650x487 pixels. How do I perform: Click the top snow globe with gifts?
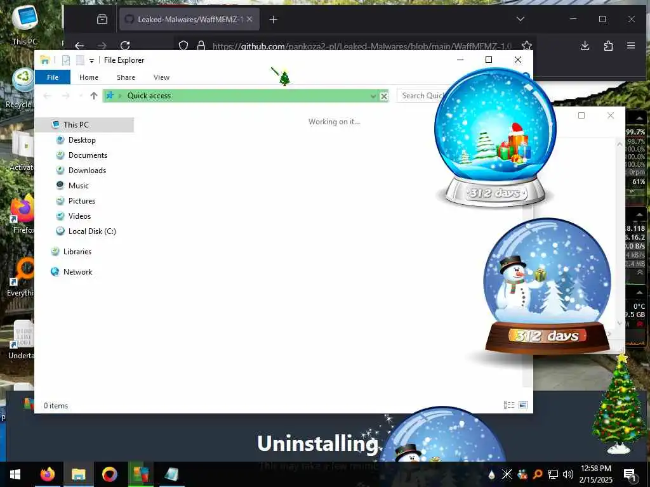point(495,137)
